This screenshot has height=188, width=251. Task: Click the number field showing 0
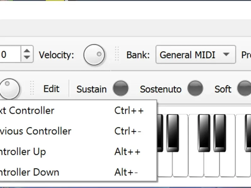pyautogui.click(x=10, y=55)
